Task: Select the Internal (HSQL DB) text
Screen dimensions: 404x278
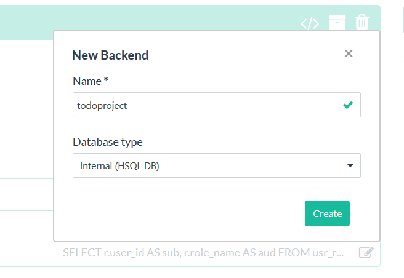Action: [x=119, y=166]
